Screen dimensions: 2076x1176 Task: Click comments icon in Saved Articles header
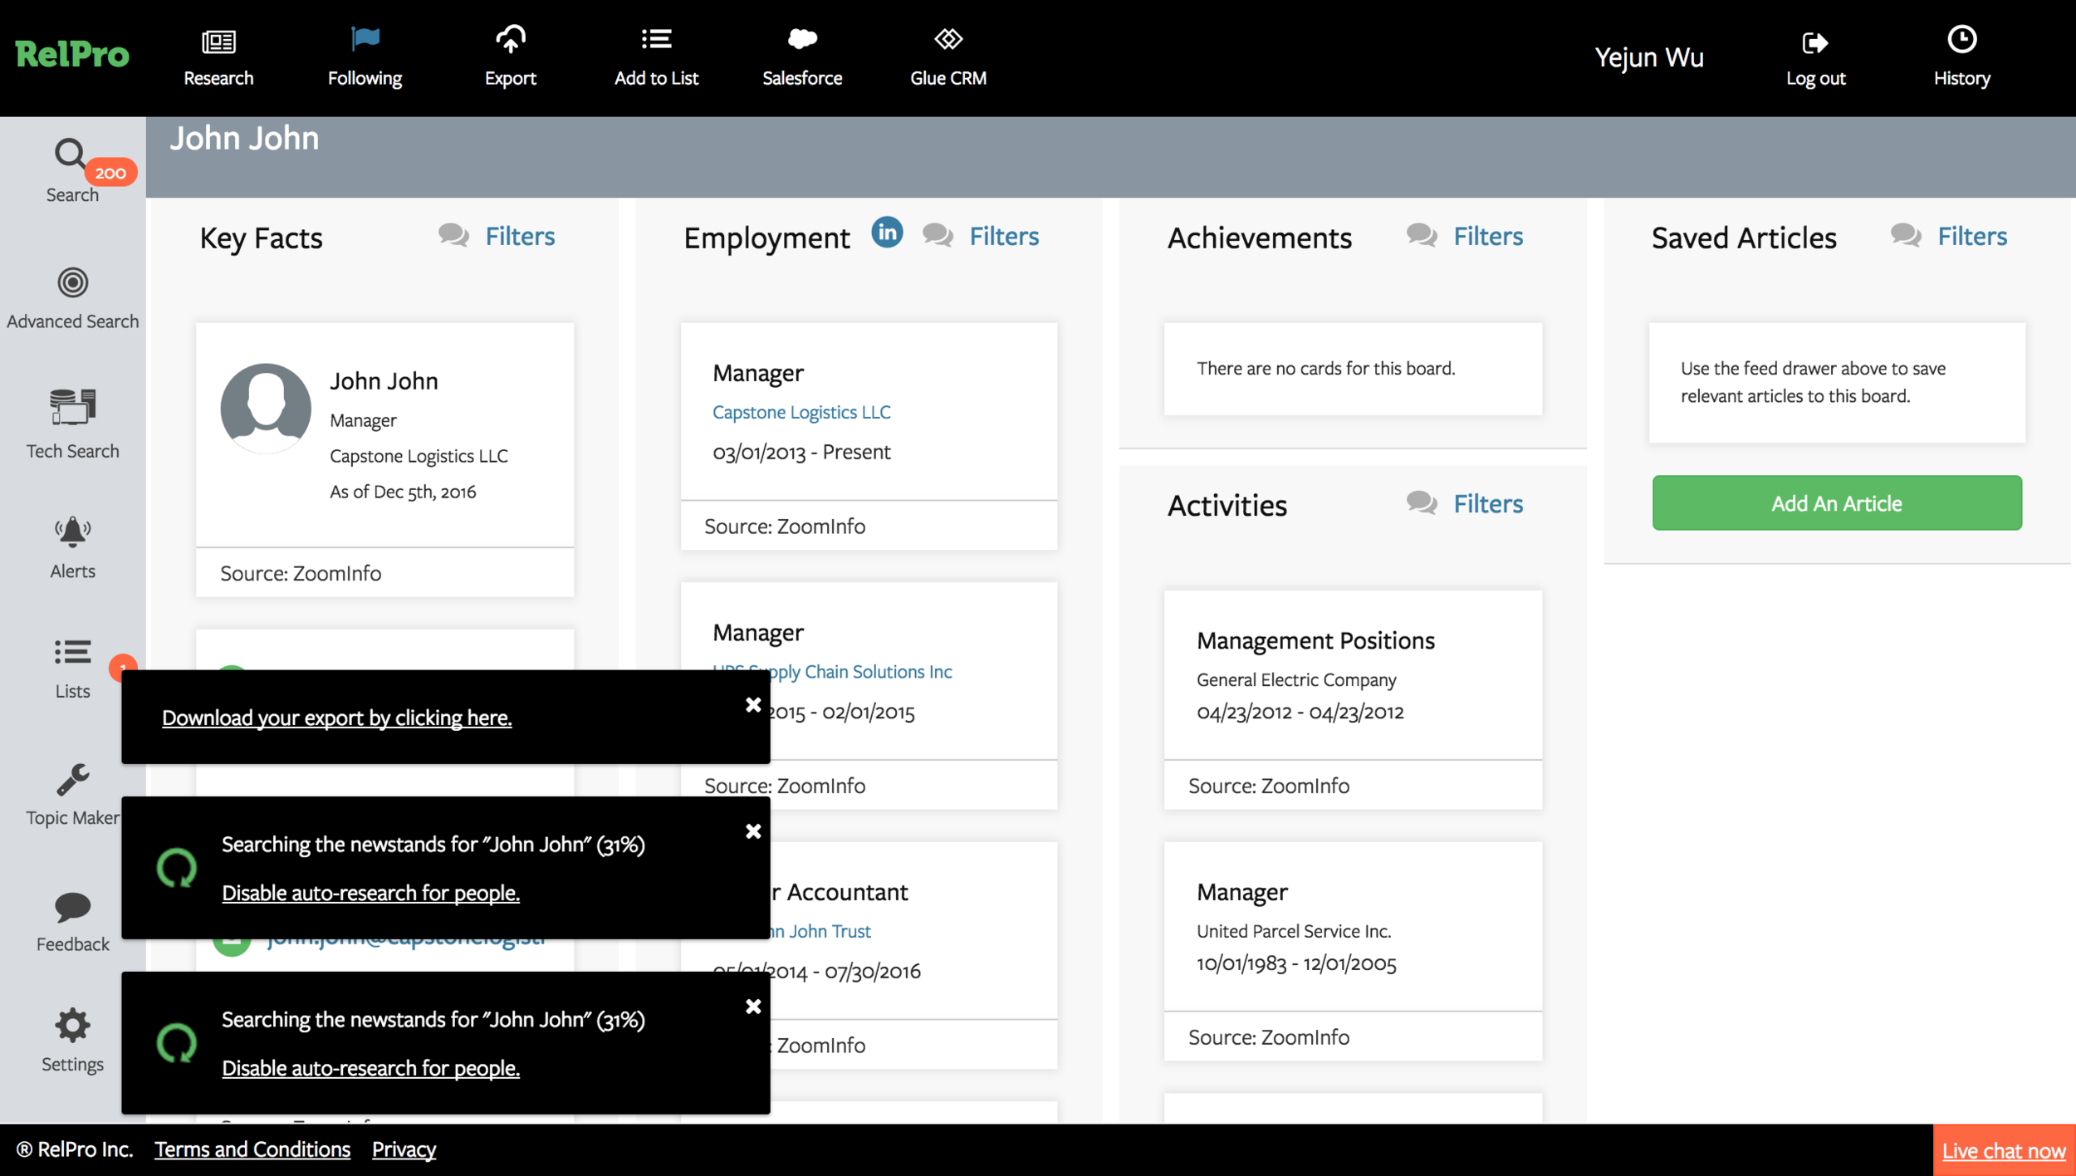pos(1906,236)
